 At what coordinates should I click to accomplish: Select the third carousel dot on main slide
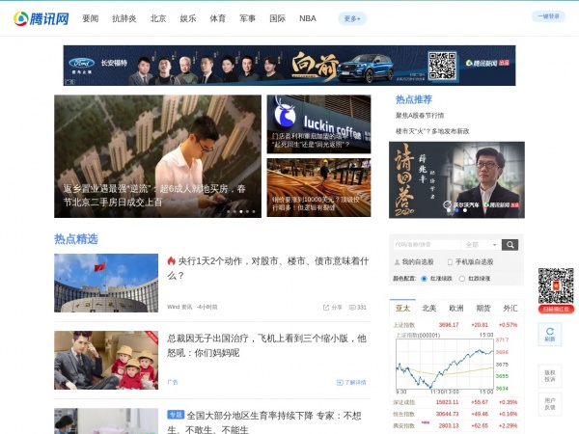[241, 211]
